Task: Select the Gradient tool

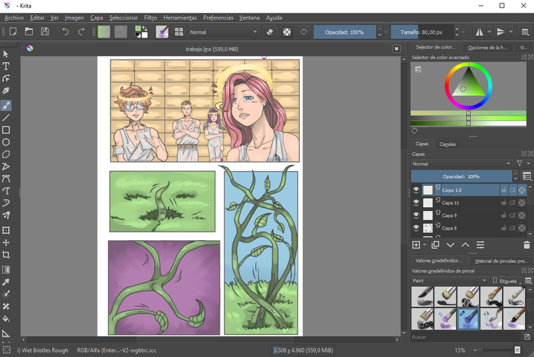Action: click(6, 270)
